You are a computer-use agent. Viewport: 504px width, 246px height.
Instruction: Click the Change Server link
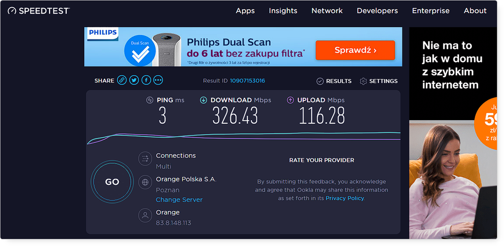[x=179, y=200]
